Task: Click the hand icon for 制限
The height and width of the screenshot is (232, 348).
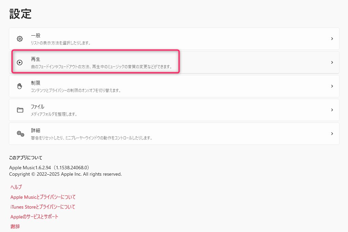Action: pos(20,86)
